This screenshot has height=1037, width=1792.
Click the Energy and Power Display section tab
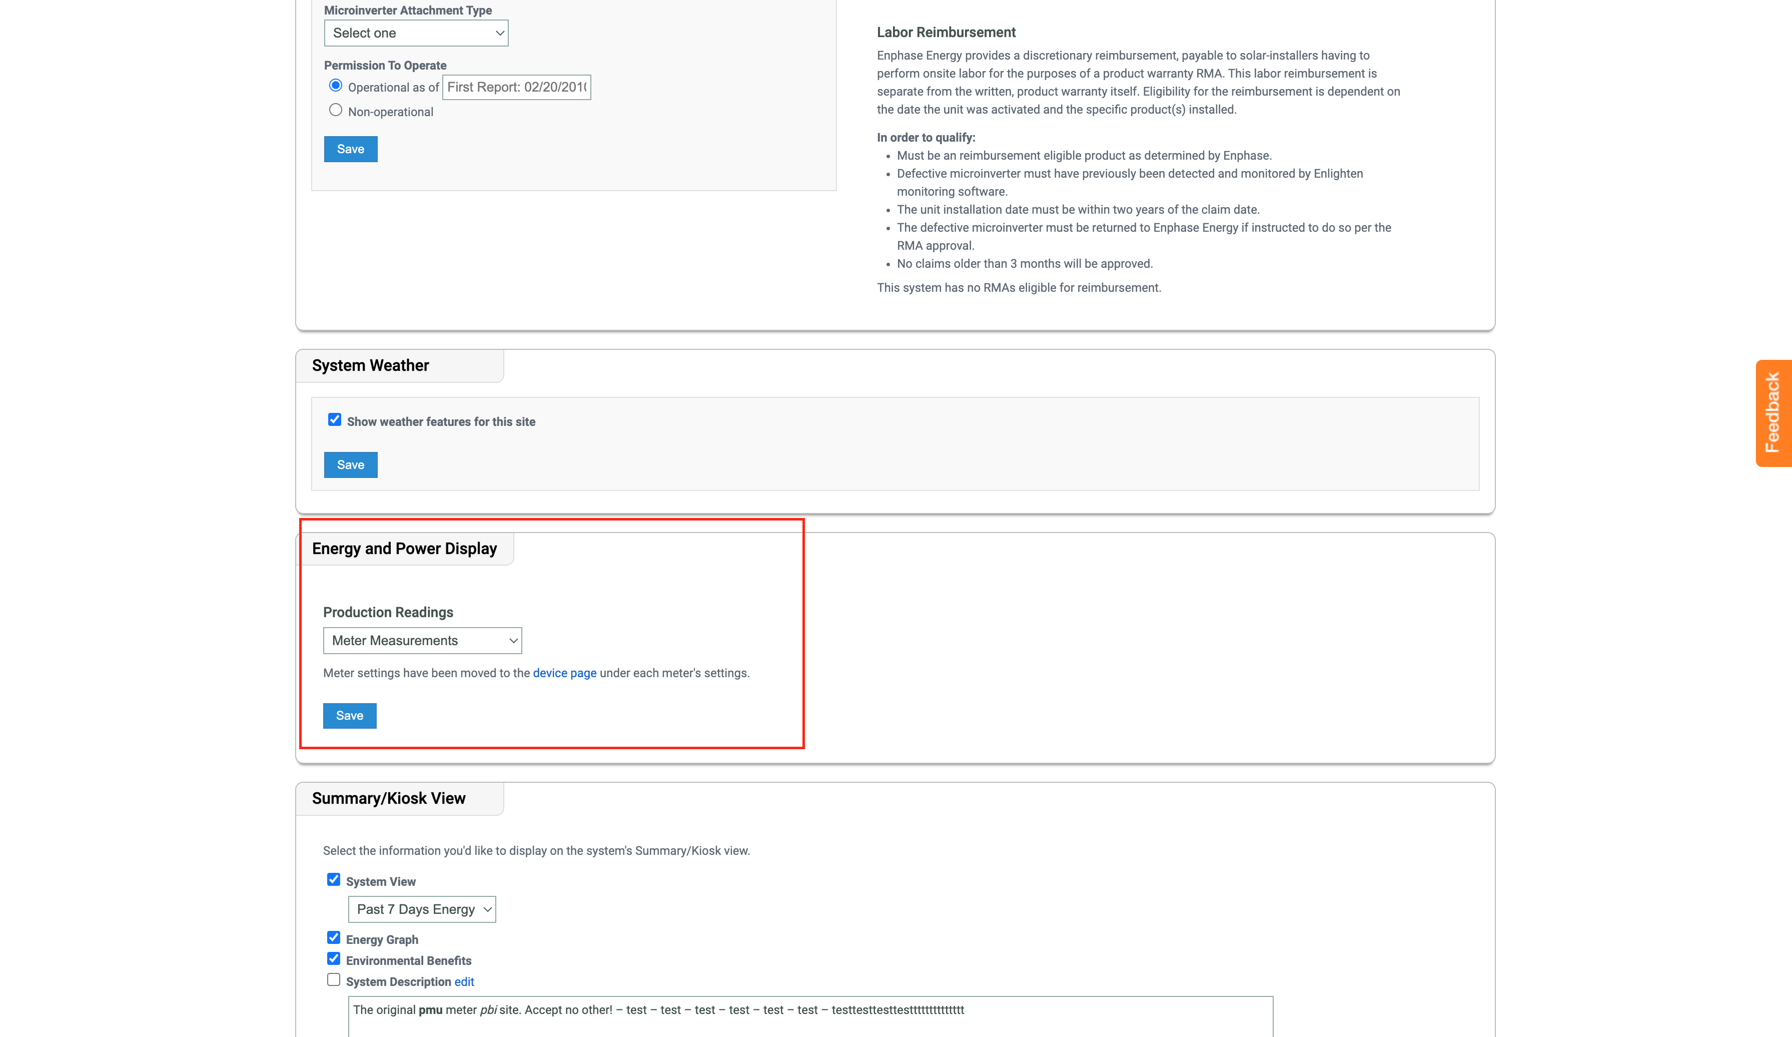pos(405,548)
